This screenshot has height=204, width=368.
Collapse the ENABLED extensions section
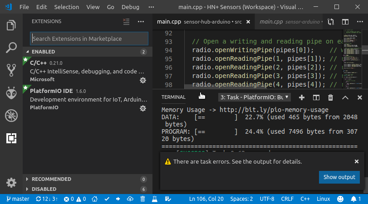coord(88,52)
